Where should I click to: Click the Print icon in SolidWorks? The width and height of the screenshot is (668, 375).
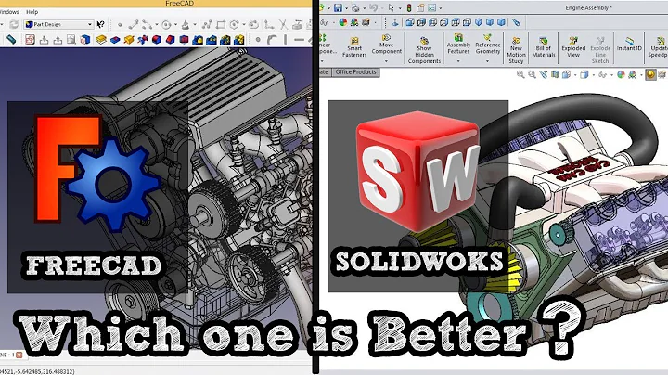point(355,8)
